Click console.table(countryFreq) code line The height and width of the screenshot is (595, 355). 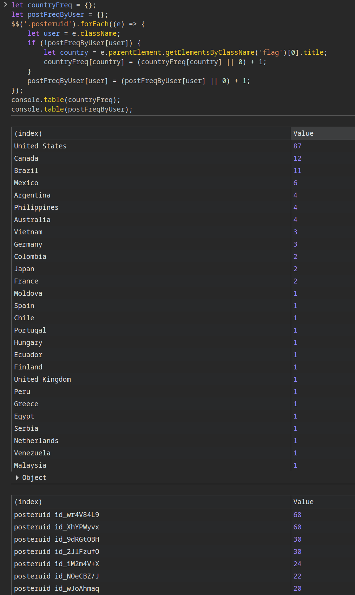(x=66, y=100)
